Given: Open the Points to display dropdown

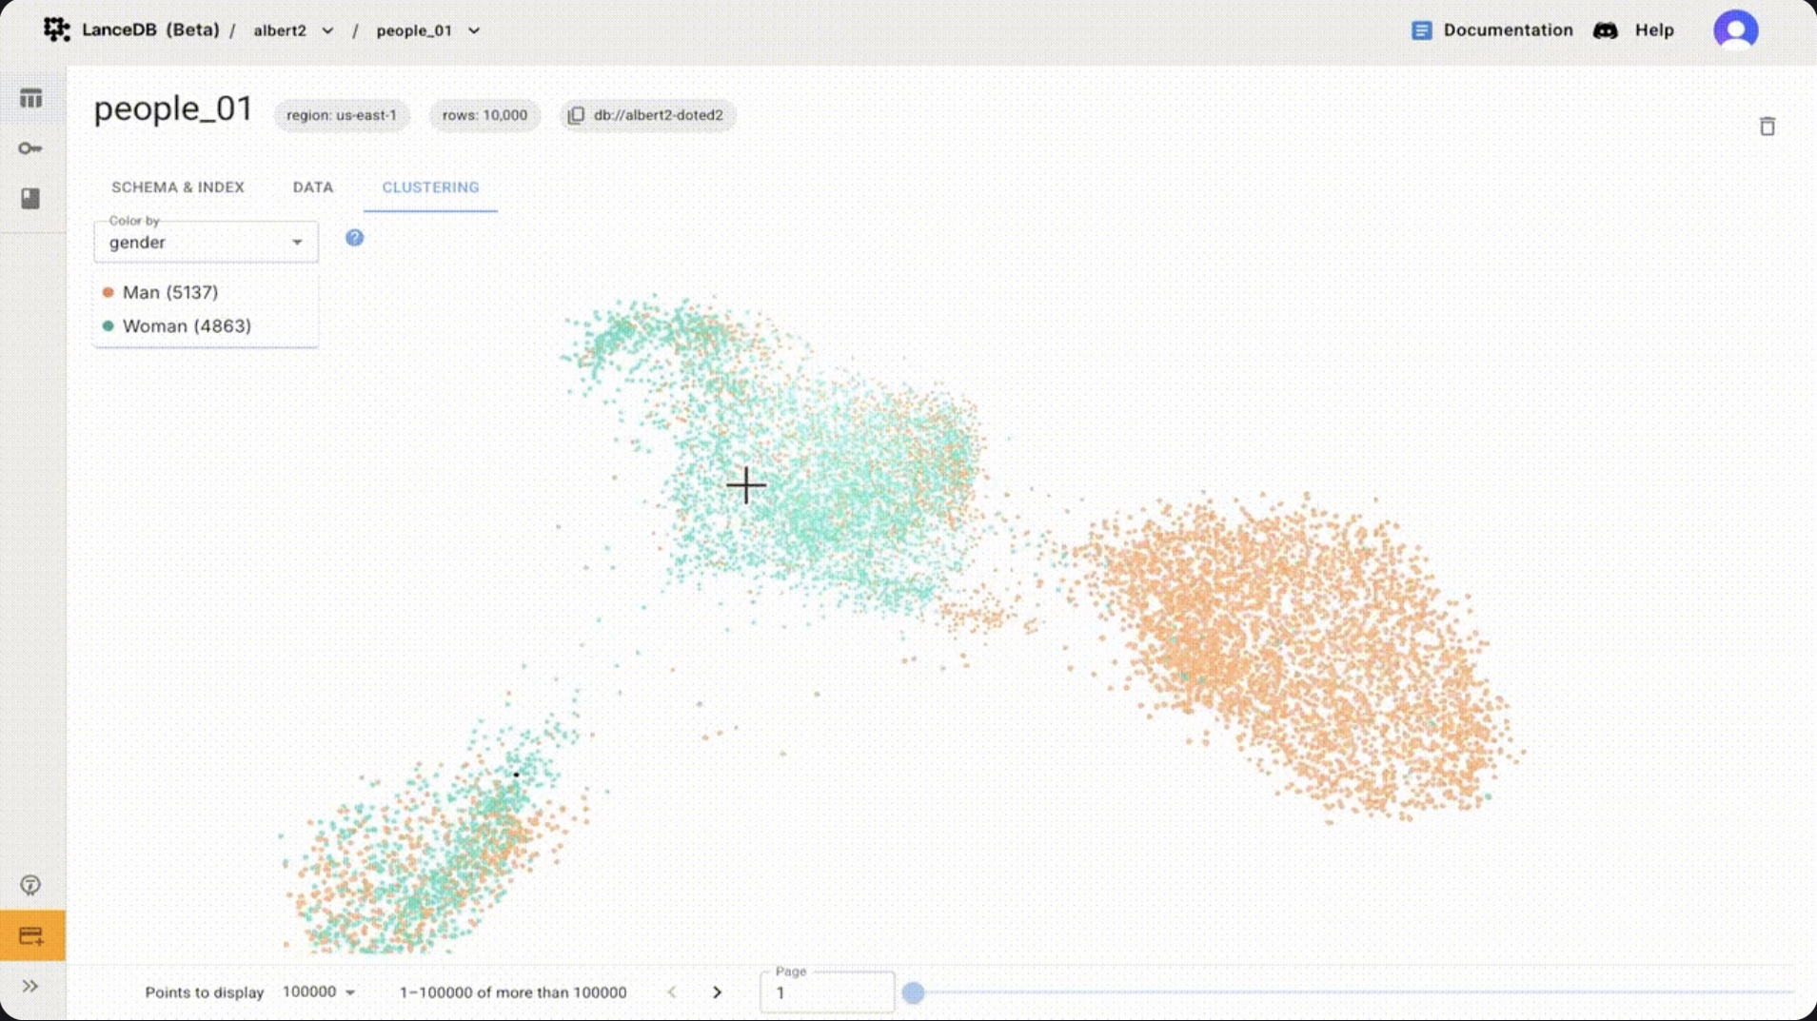Looking at the screenshot, I should click(319, 992).
